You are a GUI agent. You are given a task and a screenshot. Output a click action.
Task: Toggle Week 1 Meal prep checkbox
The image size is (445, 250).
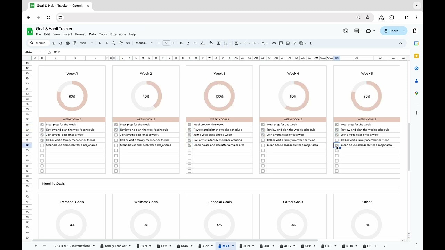click(42, 125)
